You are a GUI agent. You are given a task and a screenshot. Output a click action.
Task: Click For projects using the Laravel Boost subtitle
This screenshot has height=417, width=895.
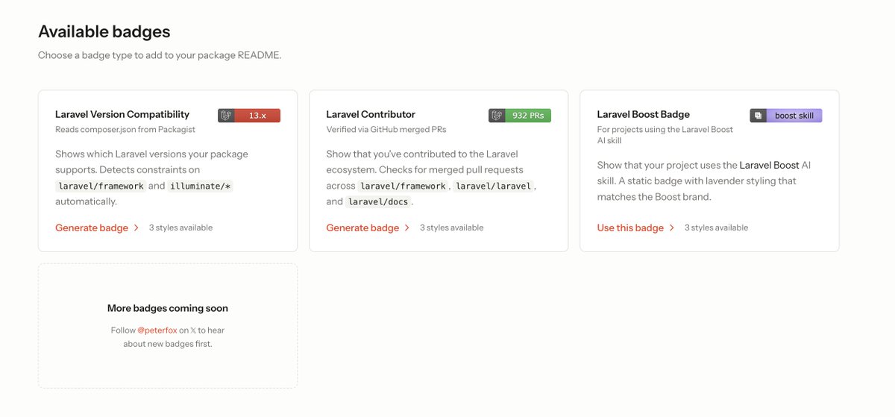(665, 134)
